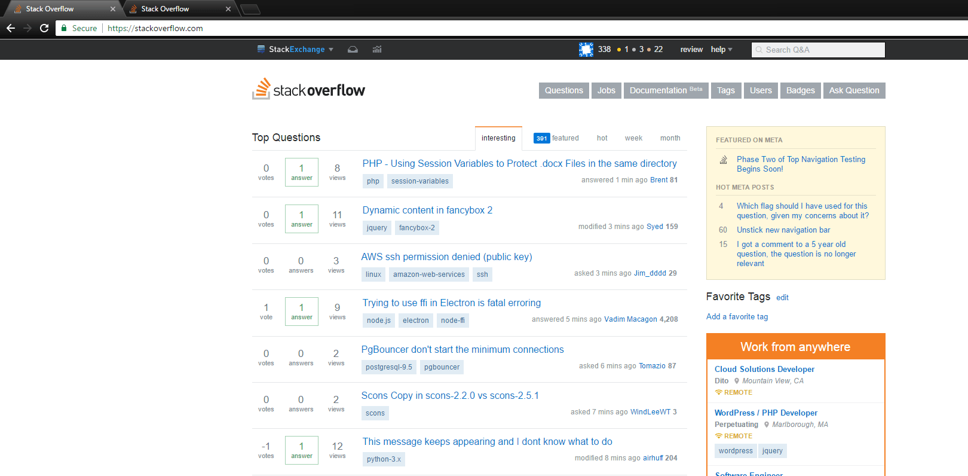Open Phase Two Top Navigation meta post
This screenshot has height=476, width=968.
pyautogui.click(x=801, y=164)
